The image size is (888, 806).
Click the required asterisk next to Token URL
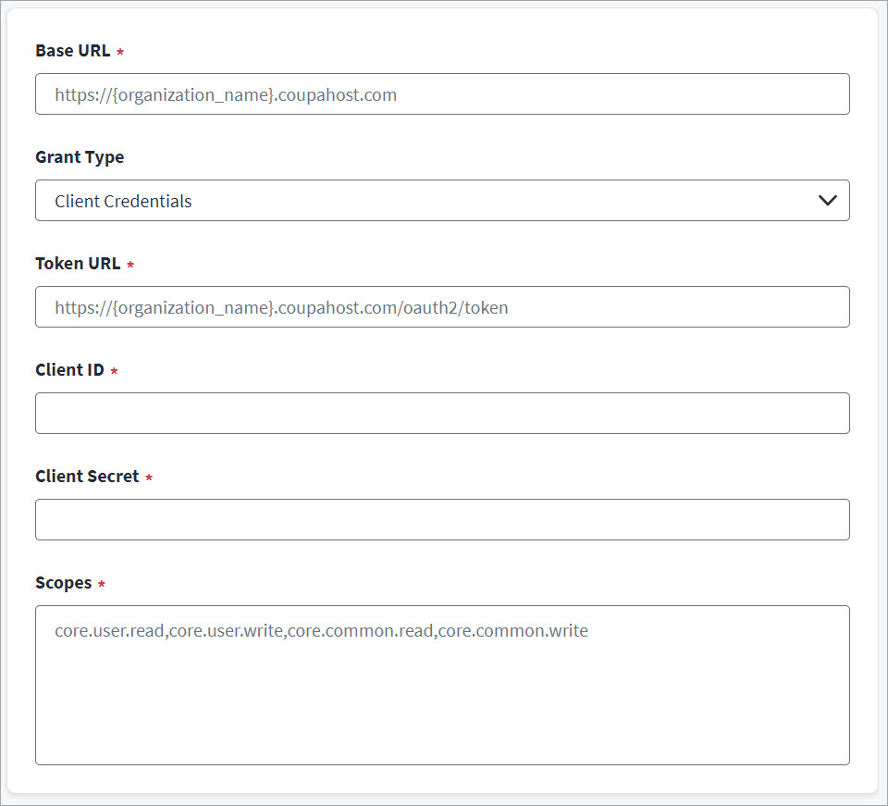tap(130, 265)
